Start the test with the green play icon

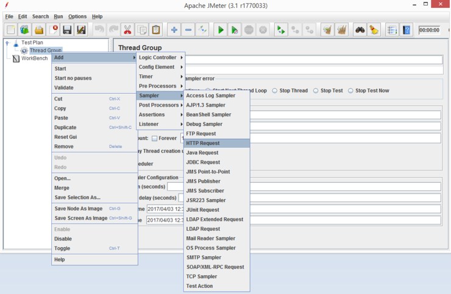[221, 30]
